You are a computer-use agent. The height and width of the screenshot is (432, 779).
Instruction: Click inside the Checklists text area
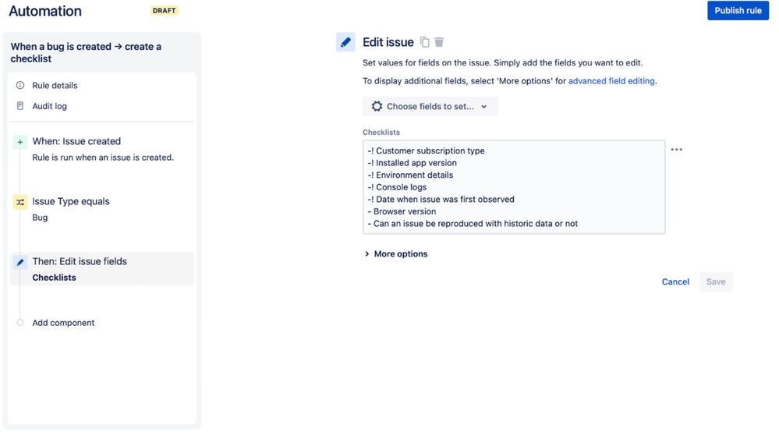coord(514,187)
